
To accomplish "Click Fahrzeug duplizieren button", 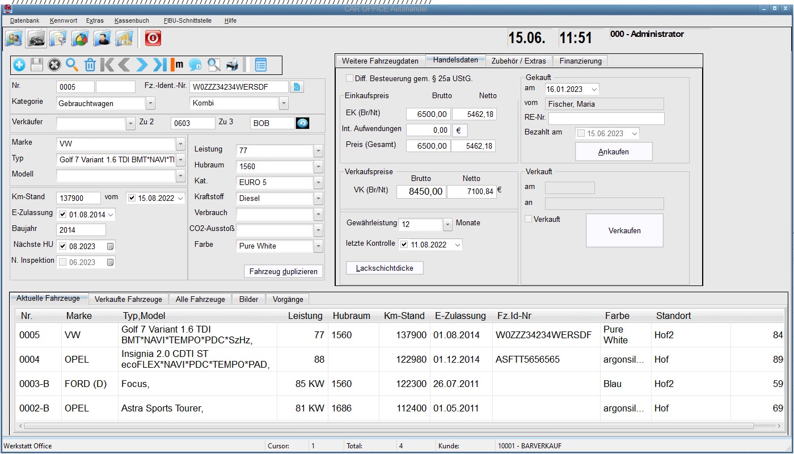I will (284, 272).
